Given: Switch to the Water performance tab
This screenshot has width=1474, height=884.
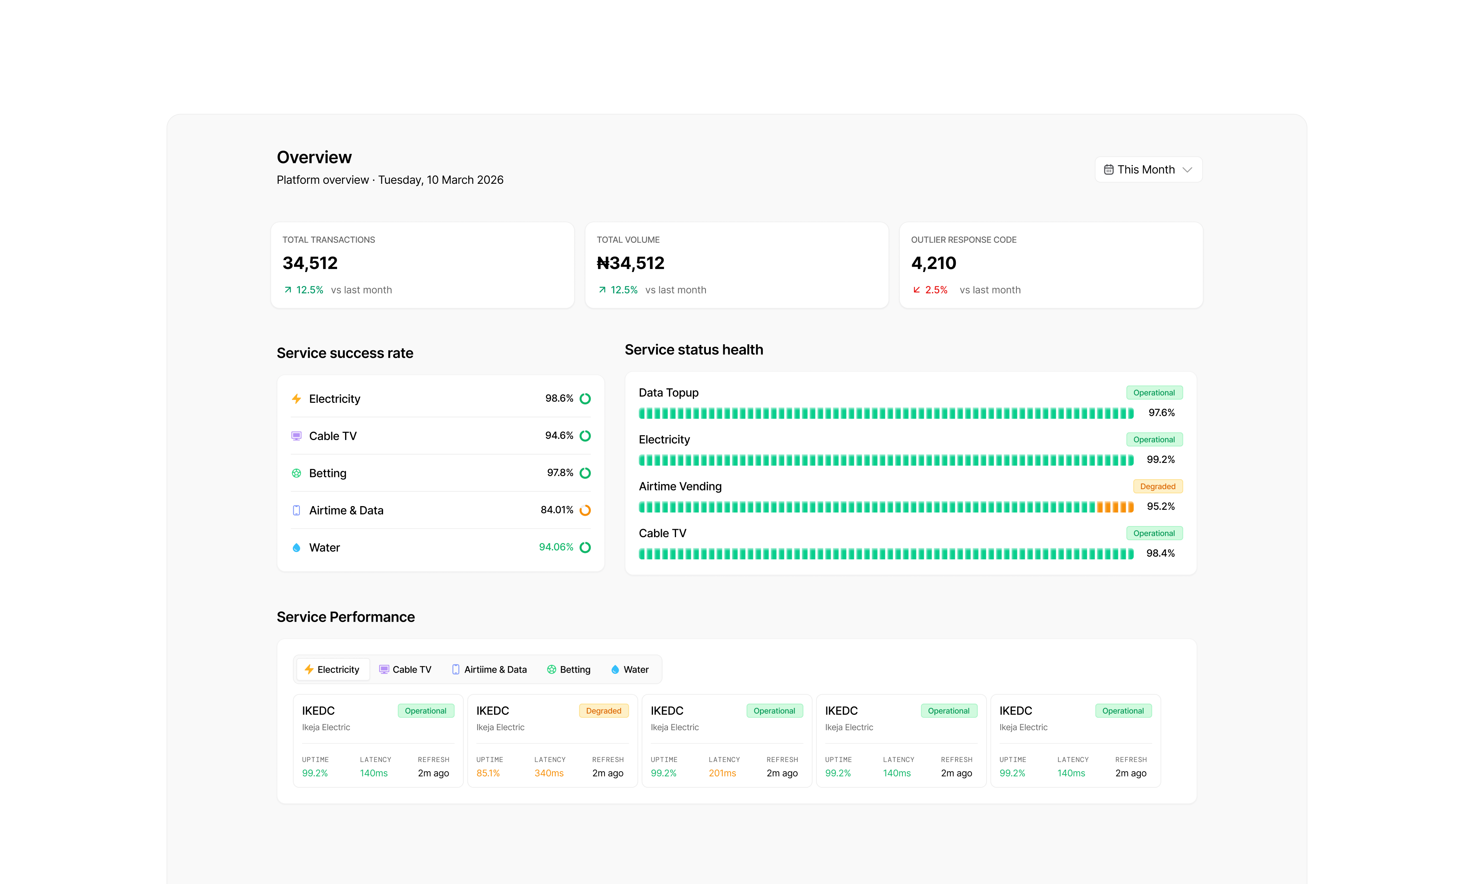Looking at the screenshot, I should point(630,670).
